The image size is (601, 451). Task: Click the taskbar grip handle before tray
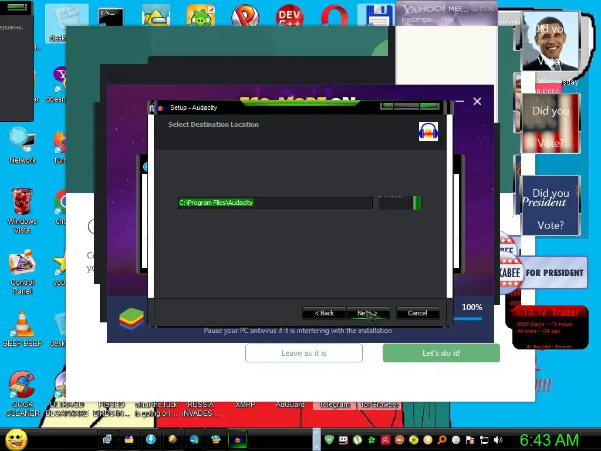316,439
